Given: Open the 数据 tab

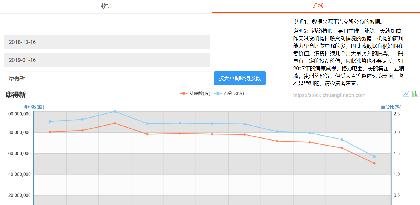Looking at the screenshot, I should click(106, 6).
